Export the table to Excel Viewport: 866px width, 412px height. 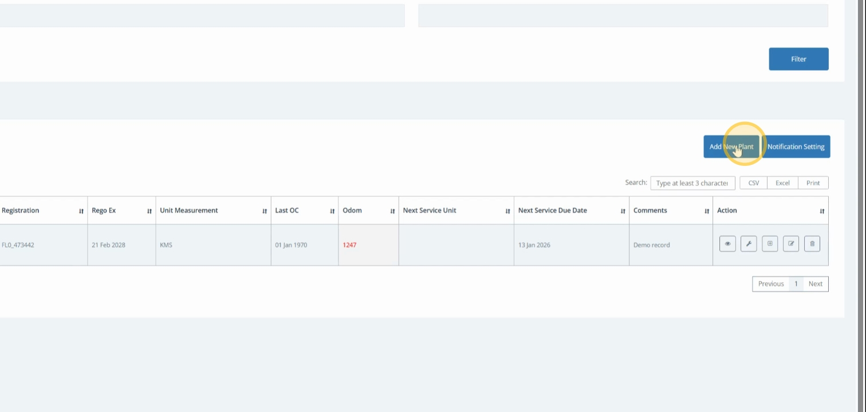[x=782, y=183]
